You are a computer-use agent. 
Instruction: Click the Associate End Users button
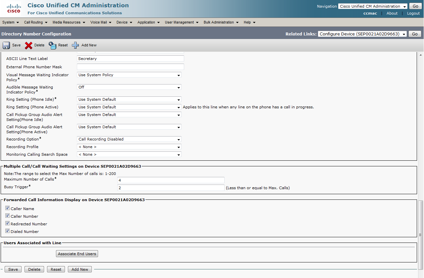(77, 254)
